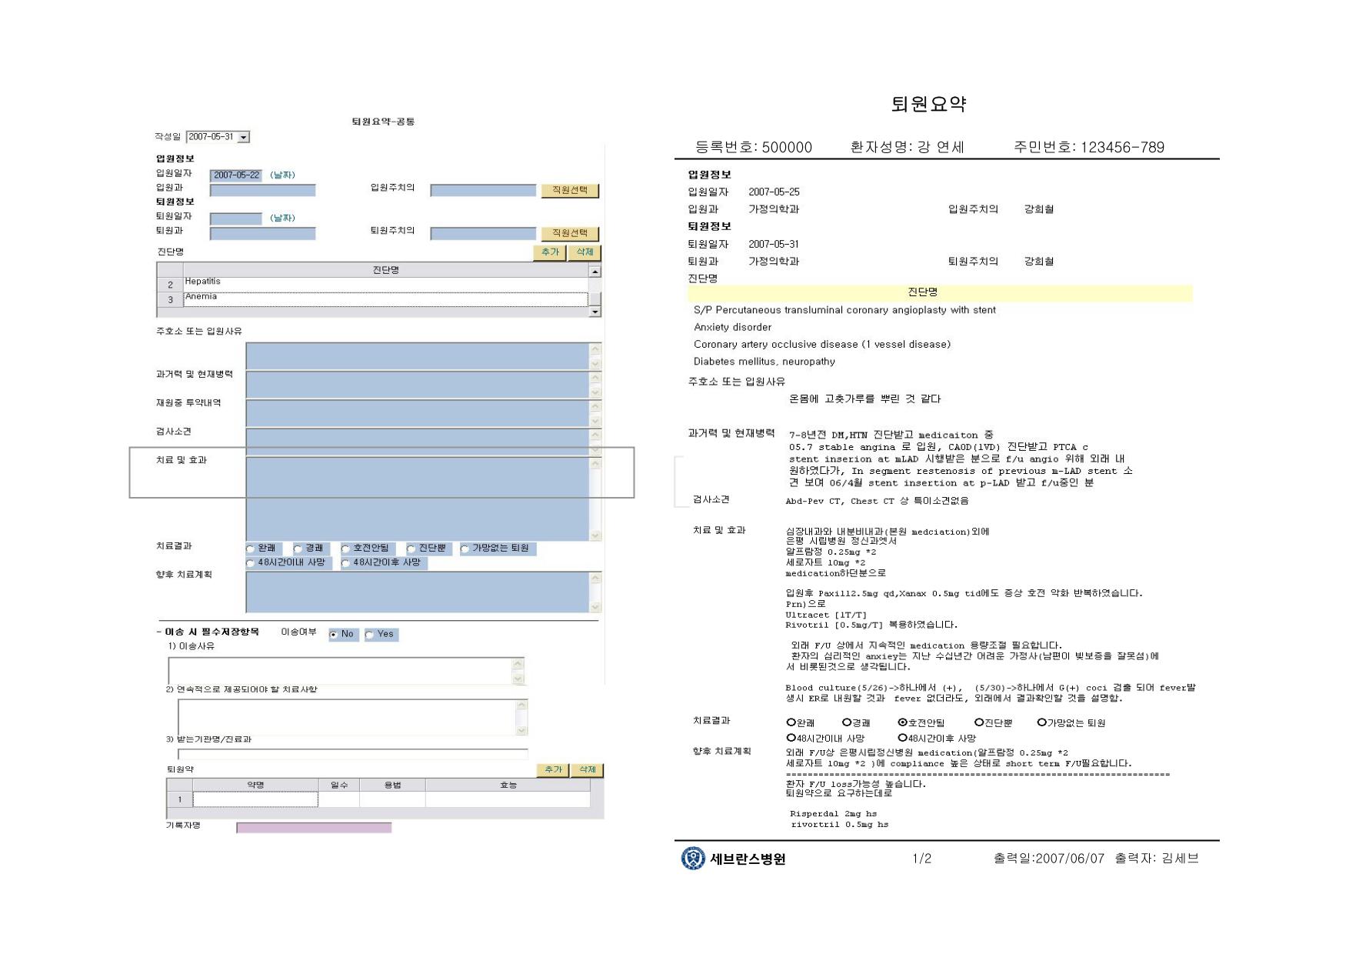The width and height of the screenshot is (1349, 954).
Task: Click 삭제 button above the 진단명 table
Action: pos(585,252)
